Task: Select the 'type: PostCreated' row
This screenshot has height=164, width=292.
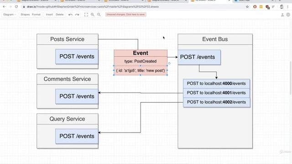Action: [141, 61]
